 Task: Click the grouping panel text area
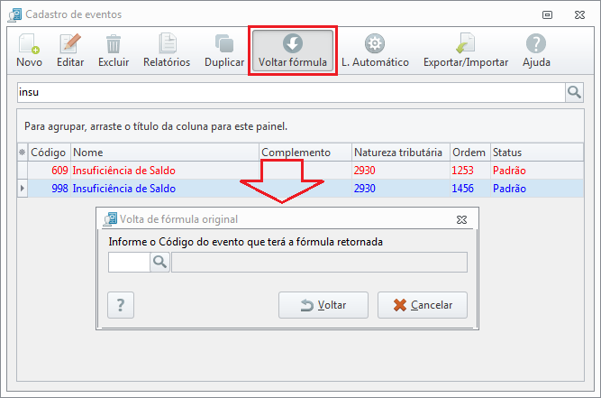(156, 126)
